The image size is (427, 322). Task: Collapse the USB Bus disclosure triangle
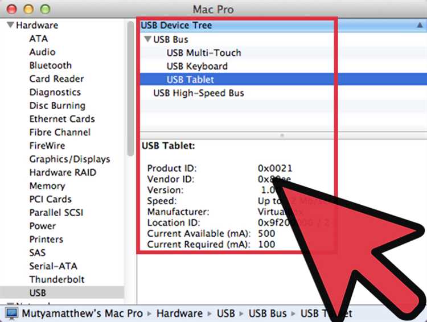pyautogui.click(x=147, y=40)
